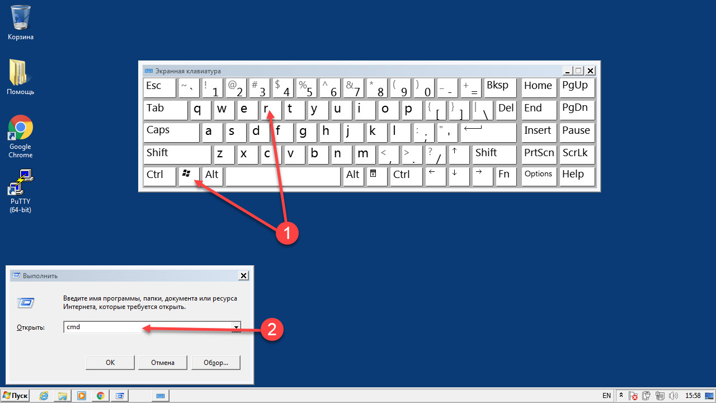
Task: Open the EN language selector in taskbar
Action: 606,396
